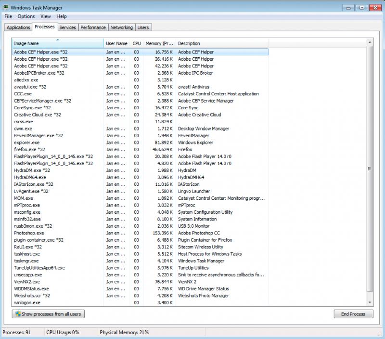This screenshot has width=385, height=339.
Task: Select the AdobeIPCBroker.exe *32 process
Action: [140, 73]
